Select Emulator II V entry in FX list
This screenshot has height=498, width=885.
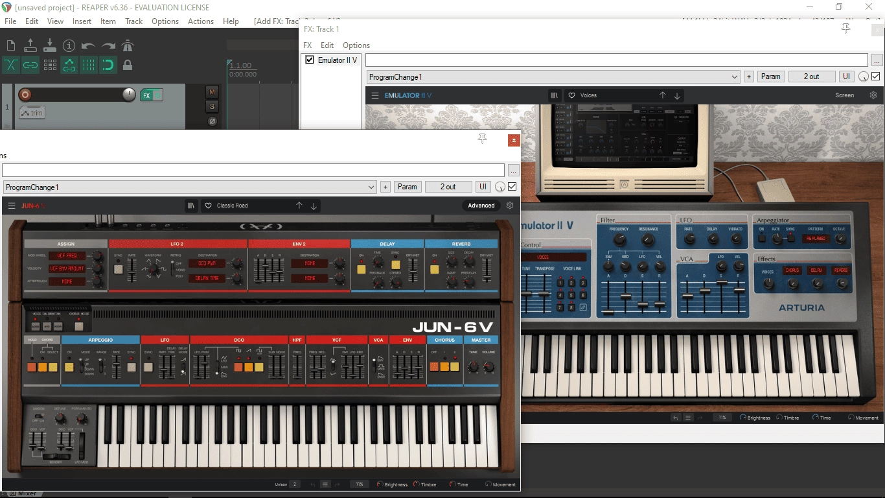338,60
